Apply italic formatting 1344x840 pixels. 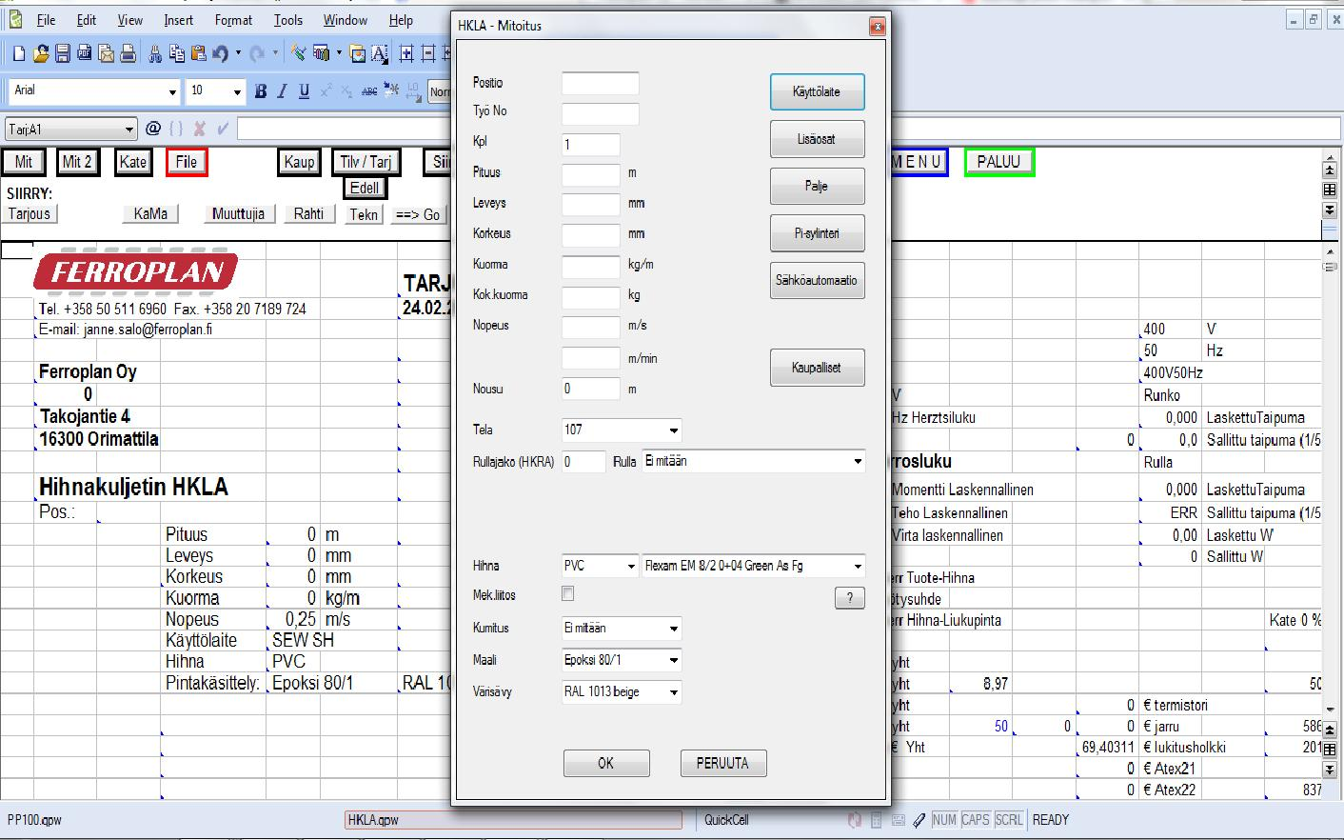(282, 91)
